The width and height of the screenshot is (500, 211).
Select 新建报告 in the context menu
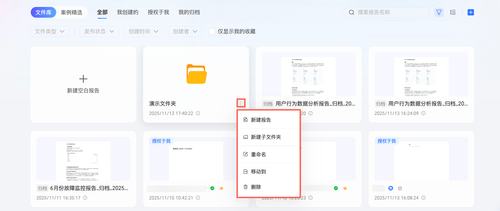[268, 120]
